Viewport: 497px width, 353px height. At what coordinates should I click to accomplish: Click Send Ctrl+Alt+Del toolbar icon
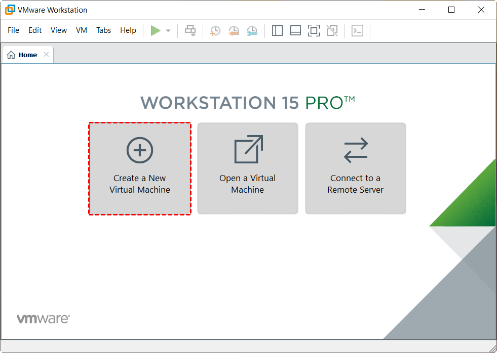click(190, 31)
